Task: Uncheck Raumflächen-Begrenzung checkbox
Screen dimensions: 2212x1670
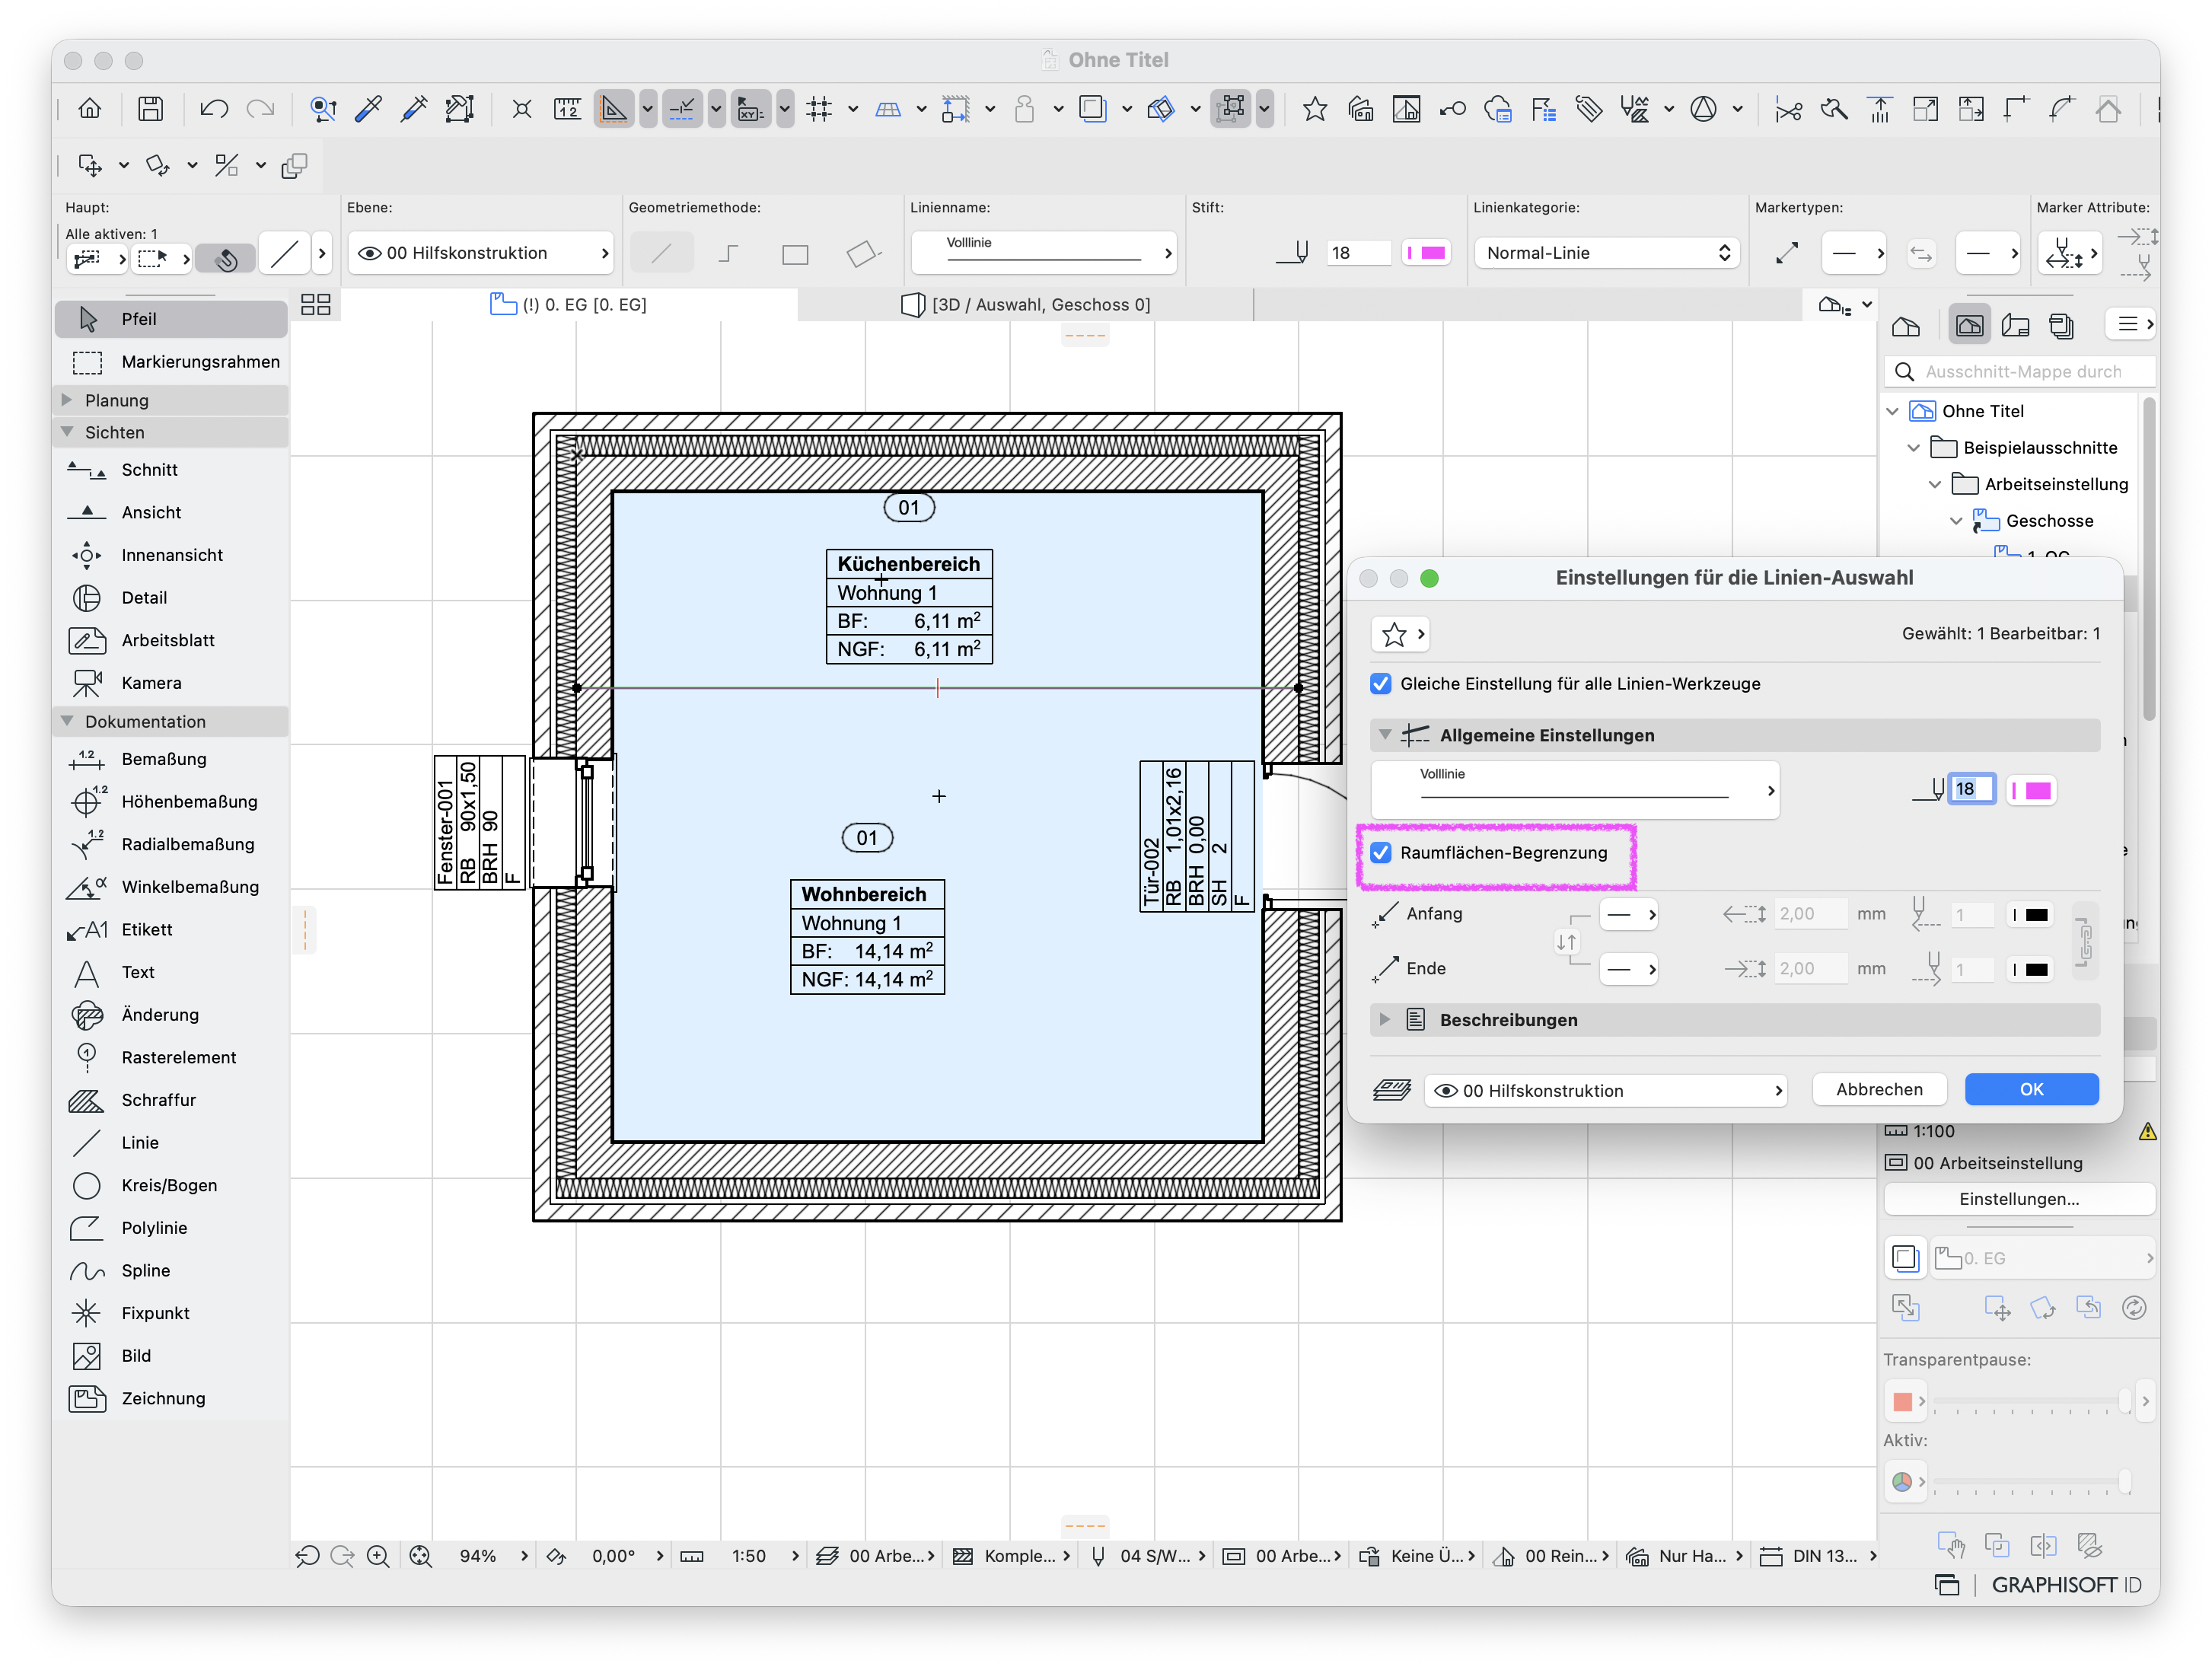Action: point(1381,853)
